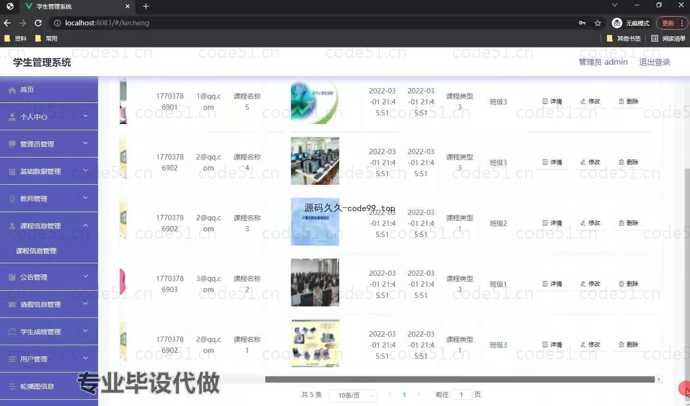This screenshot has height=406, width=690.
Task: Click 修改 for 课程名称 5
Action: pyautogui.click(x=590, y=101)
